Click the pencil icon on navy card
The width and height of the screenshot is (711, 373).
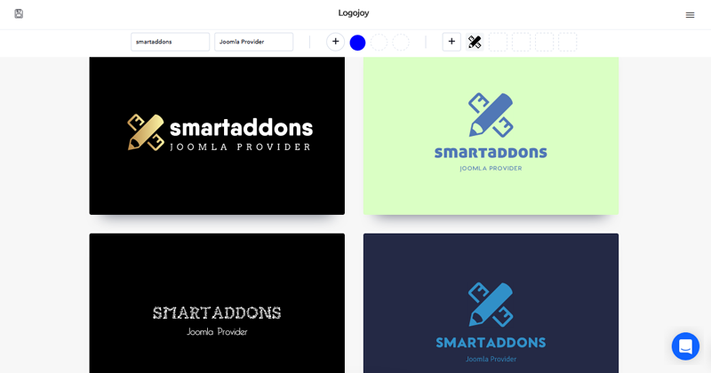491,305
